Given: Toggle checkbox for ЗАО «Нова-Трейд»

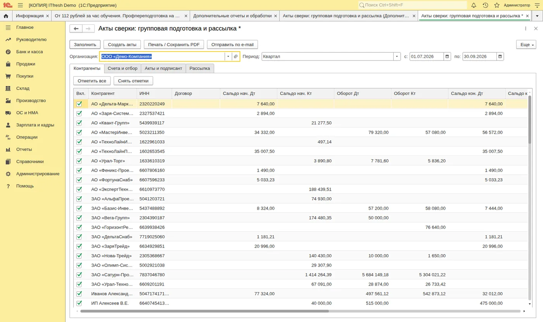Looking at the screenshot, I should pyautogui.click(x=80, y=256).
